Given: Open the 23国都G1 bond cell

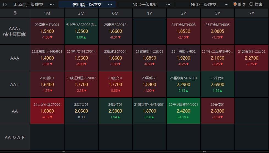Looking at the screenshot, I should (x=149, y=84).
